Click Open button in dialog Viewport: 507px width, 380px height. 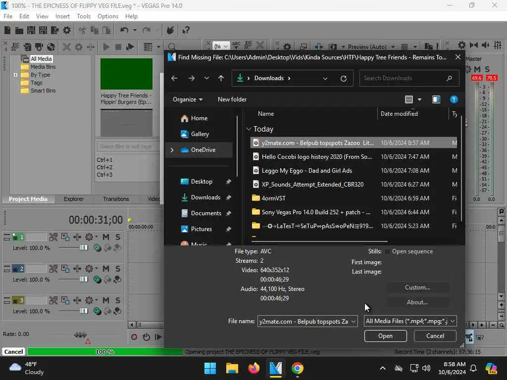[385, 336]
